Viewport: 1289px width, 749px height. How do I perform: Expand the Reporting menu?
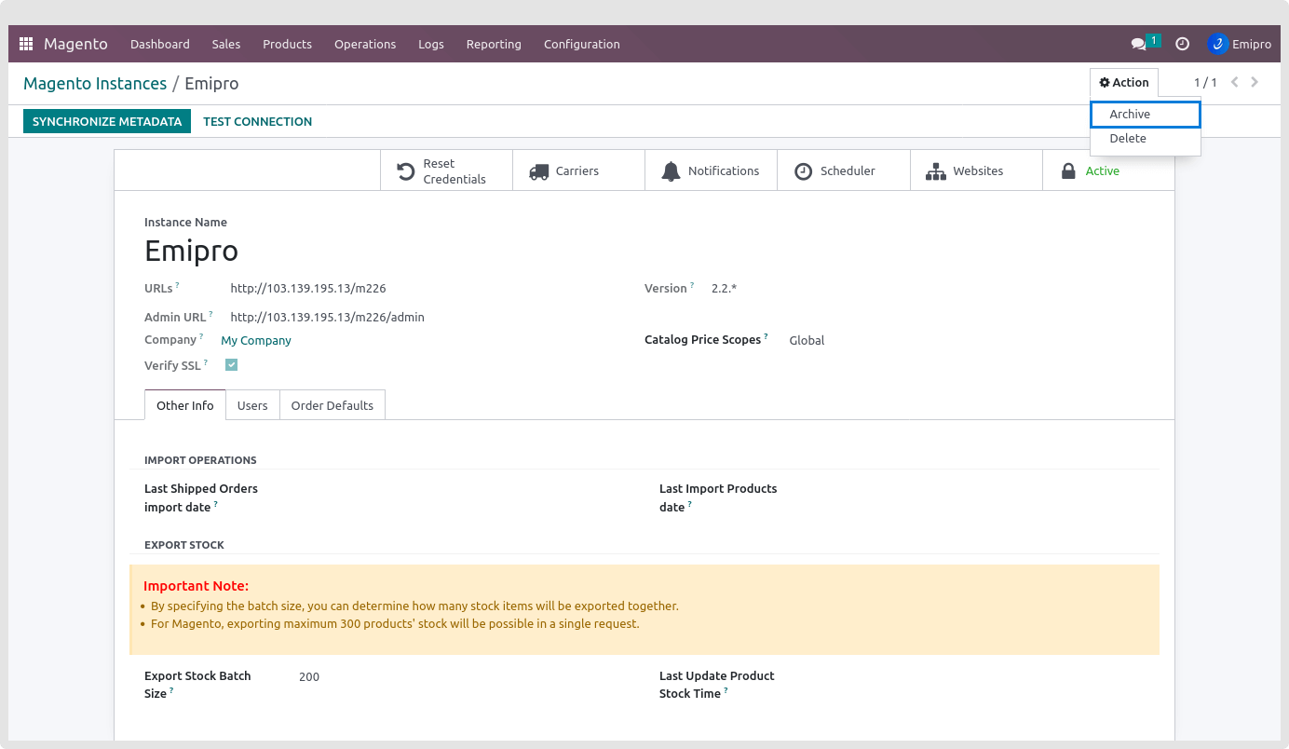point(494,44)
